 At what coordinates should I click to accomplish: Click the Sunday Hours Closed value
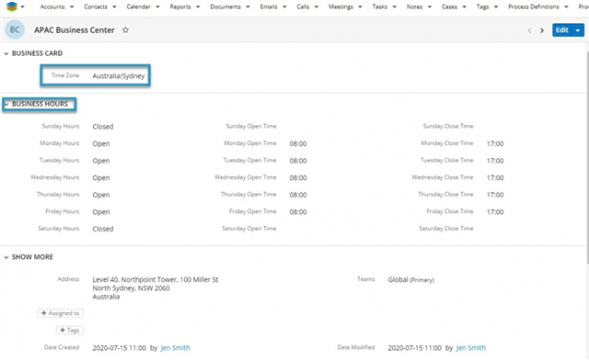pos(103,127)
